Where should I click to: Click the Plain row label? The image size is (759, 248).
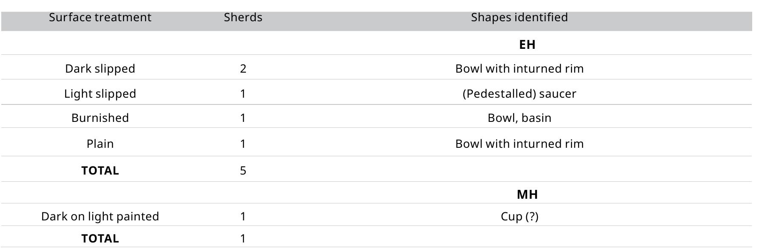pyautogui.click(x=100, y=144)
